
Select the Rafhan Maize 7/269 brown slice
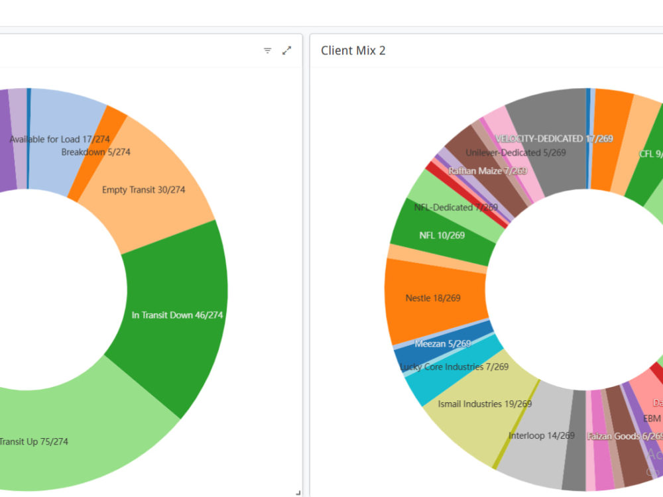[487, 171]
